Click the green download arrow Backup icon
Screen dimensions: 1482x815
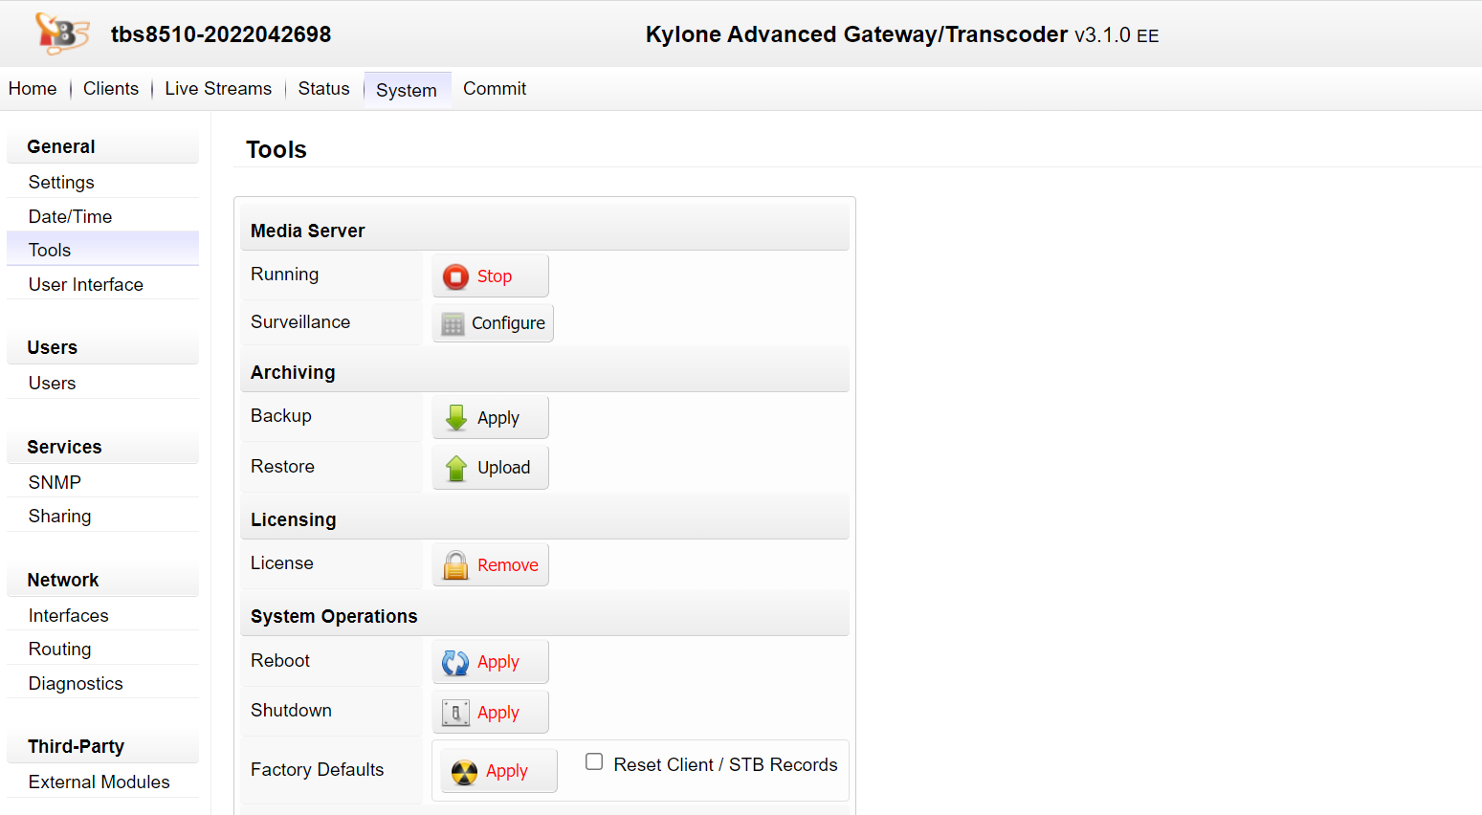pyautogui.click(x=456, y=418)
